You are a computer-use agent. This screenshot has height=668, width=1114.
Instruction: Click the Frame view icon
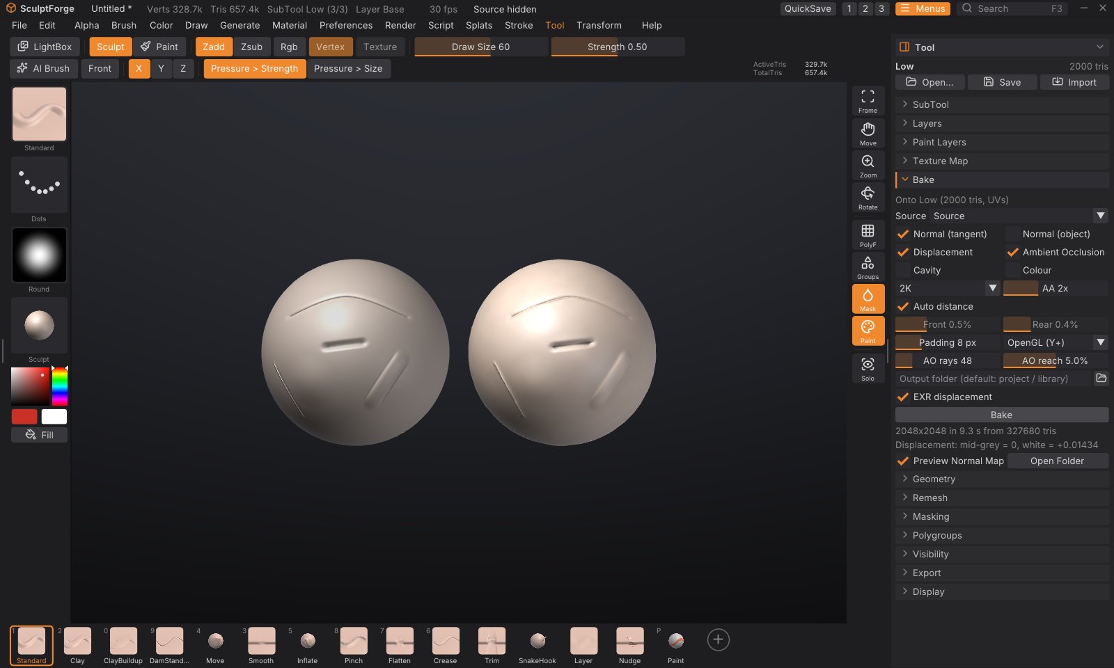[x=868, y=101]
